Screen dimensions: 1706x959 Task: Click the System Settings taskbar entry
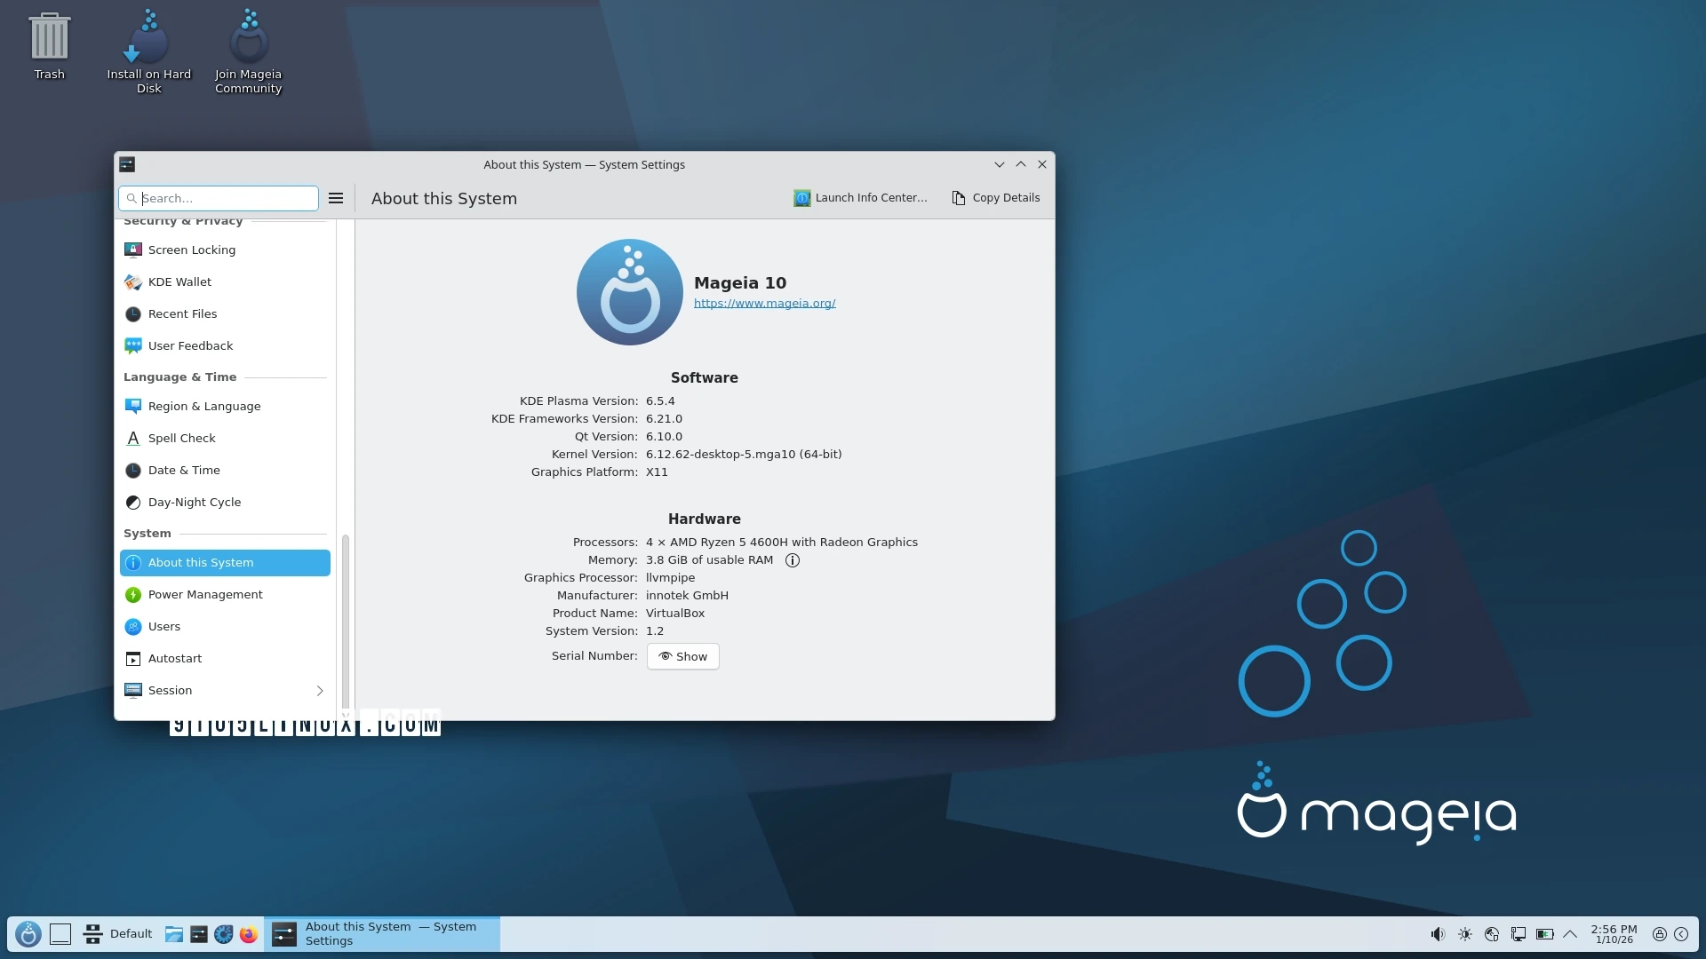point(382,933)
